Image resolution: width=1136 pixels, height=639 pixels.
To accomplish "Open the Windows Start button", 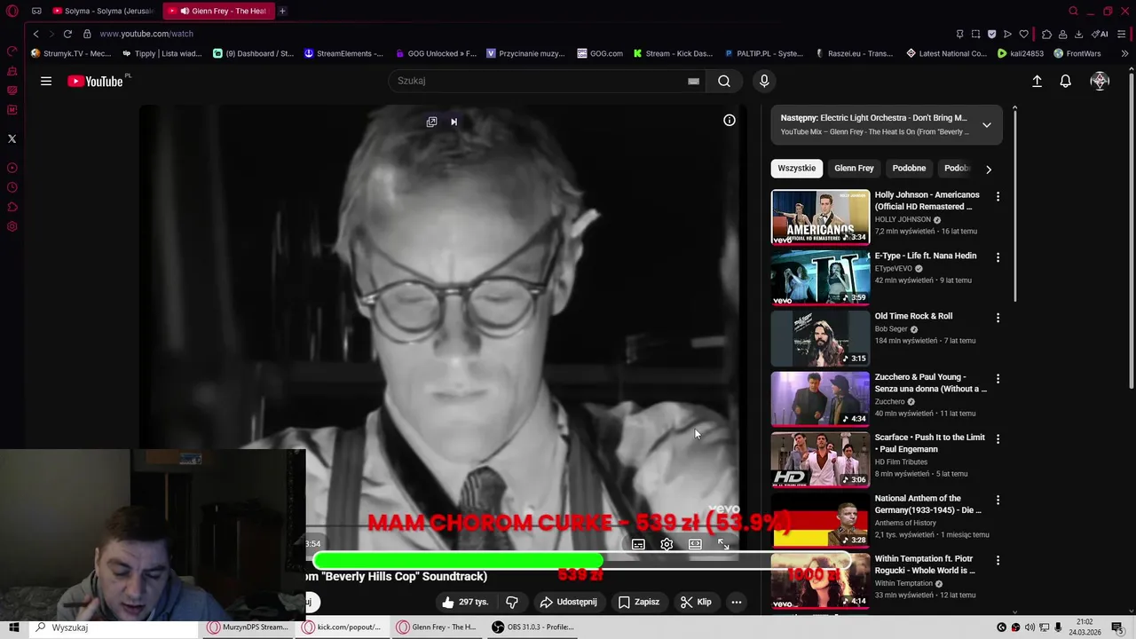I will [x=13, y=627].
